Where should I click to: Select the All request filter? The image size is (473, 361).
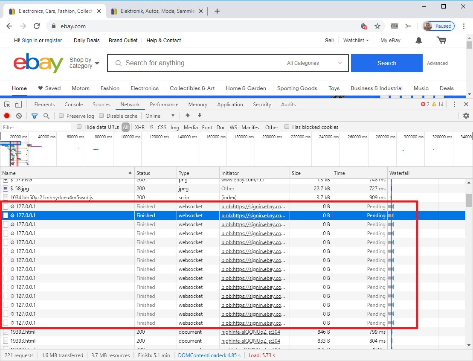click(x=125, y=128)
